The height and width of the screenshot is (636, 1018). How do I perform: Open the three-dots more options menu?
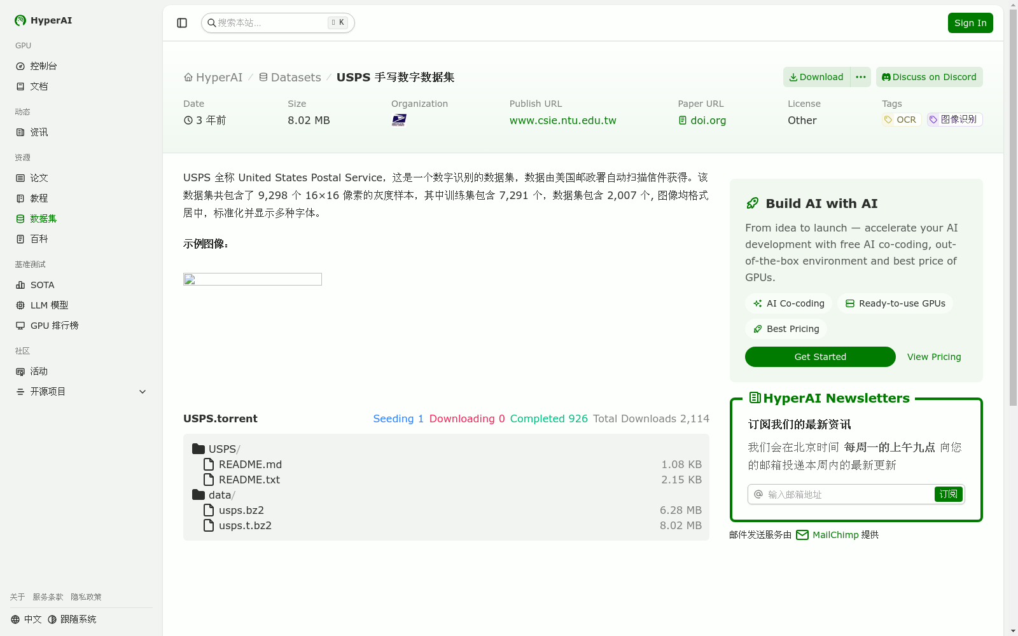click(x=861, y=77)
